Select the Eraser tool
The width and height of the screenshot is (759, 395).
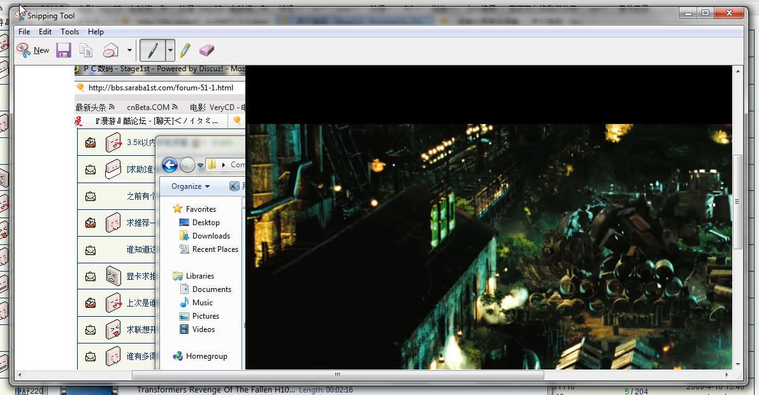[206, 50]
